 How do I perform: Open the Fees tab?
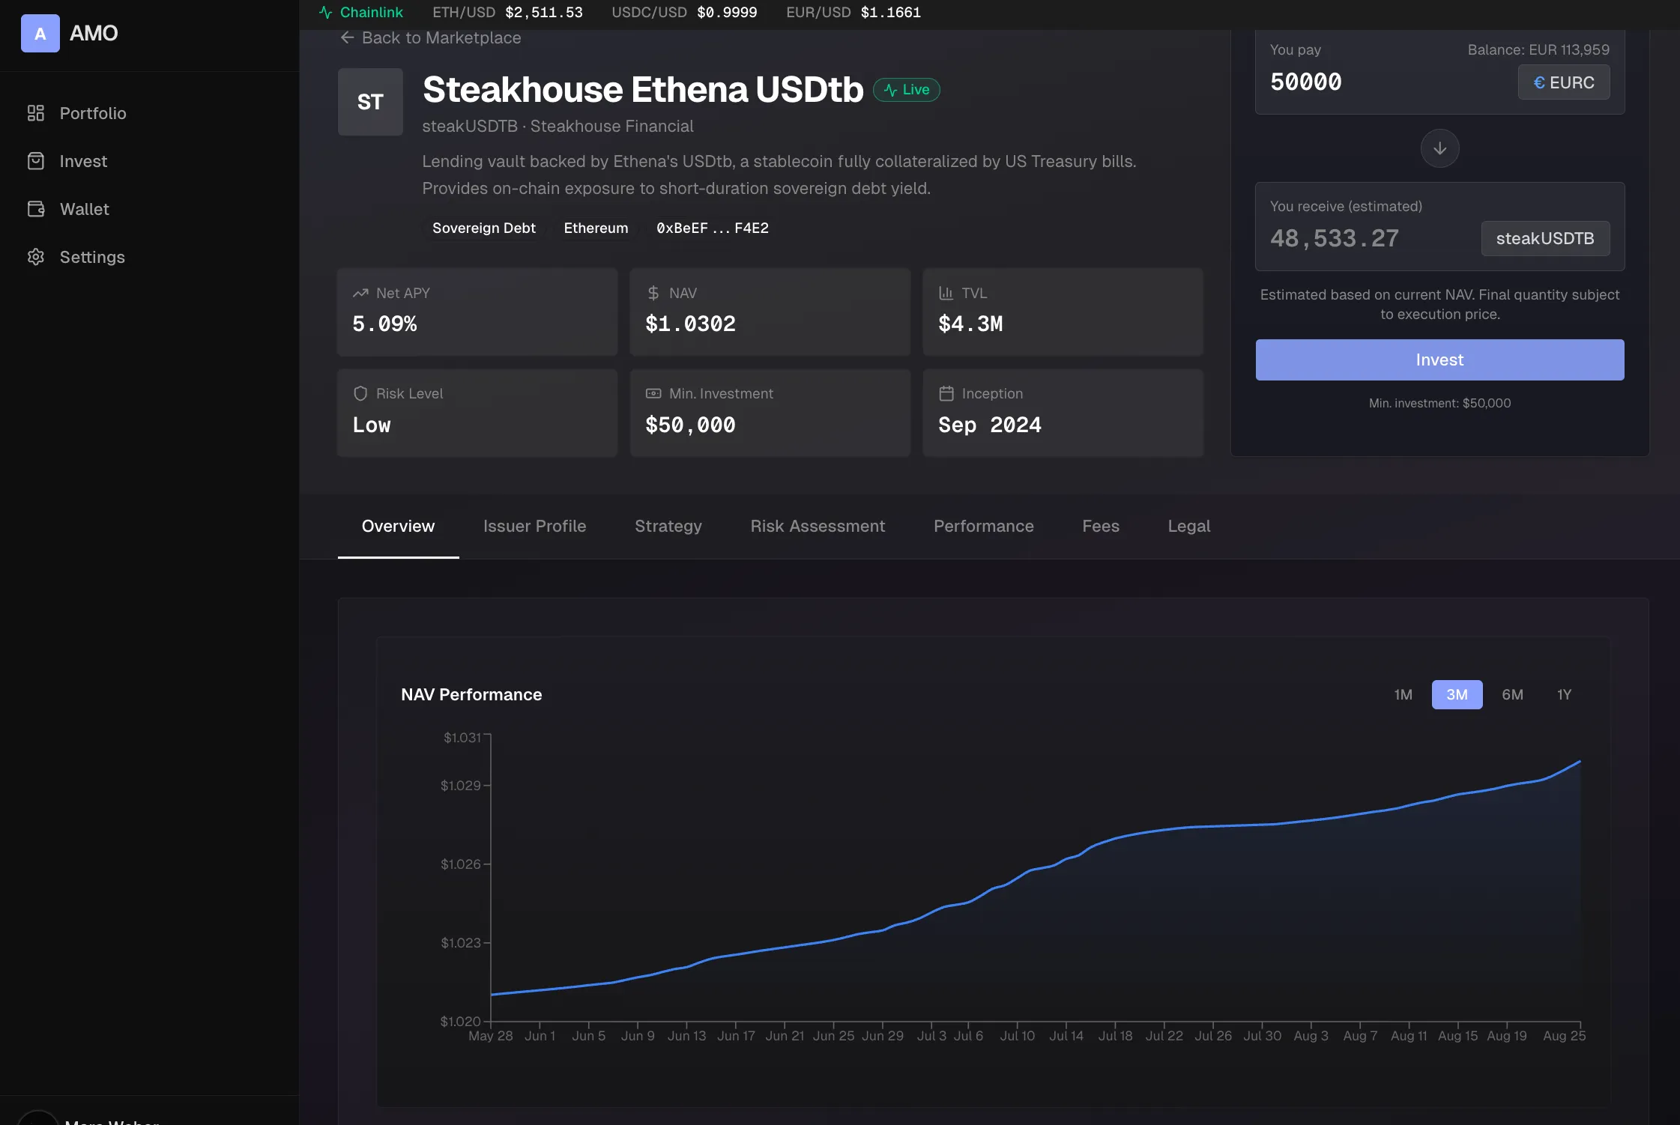pos(1100,526)
